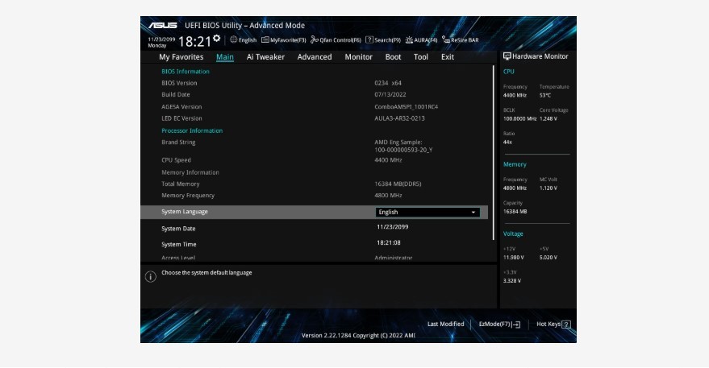The width and height of the screenshot is (709, 368).
Task: Click the LED EC Version value AULA3-AR32-0213
Action: [x=400, y=118]
